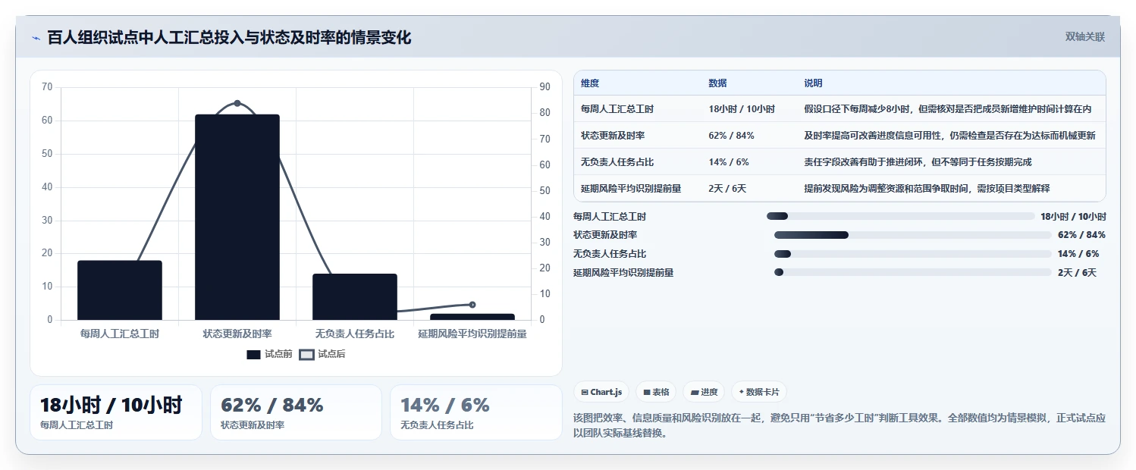Click the 每周人工汇总工时 bar in the chart

pos(120,290)
